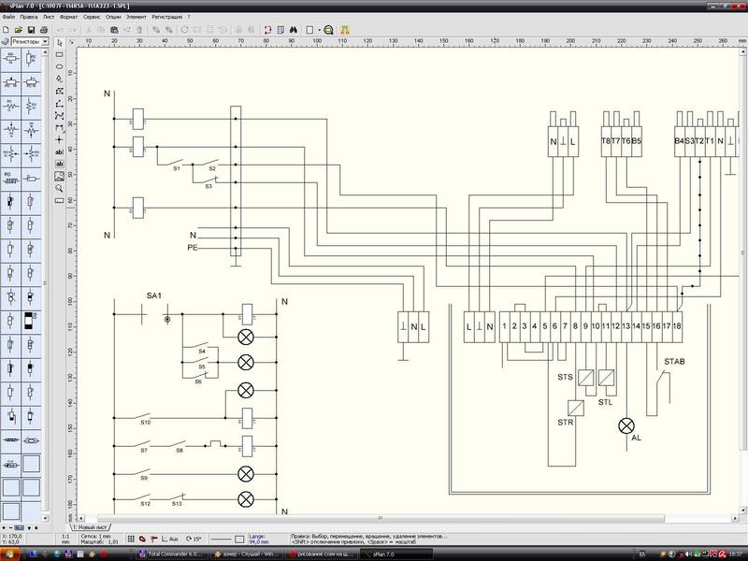Open the dropdown arrow beside page view icon
Screen dimensions: 748x561
(319, 30)
